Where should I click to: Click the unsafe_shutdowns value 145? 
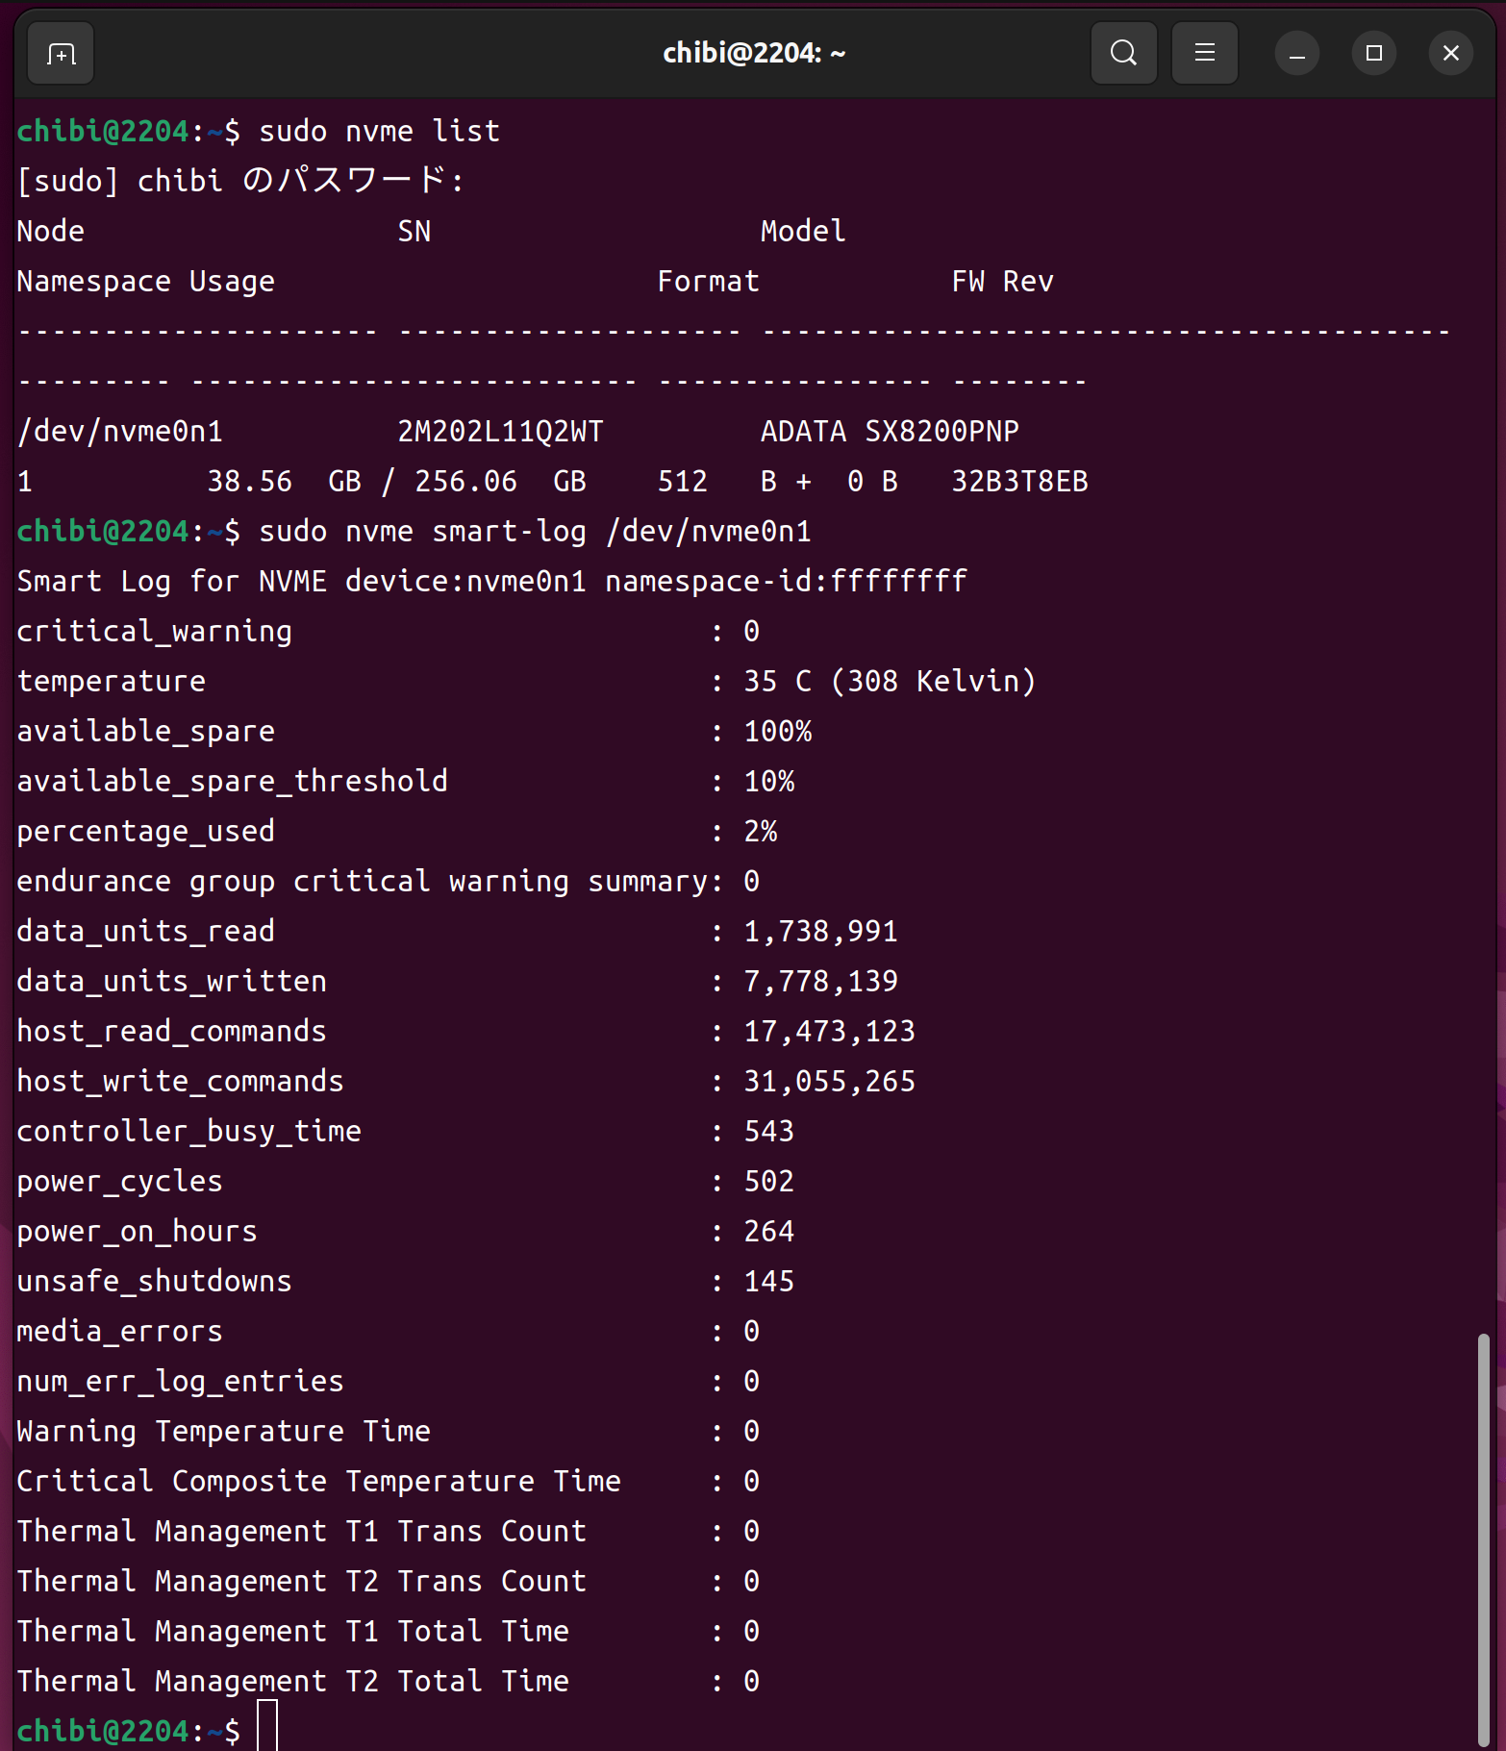(x=768, y=1282)
